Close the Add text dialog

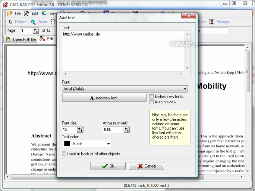click(x=189, y=16)
